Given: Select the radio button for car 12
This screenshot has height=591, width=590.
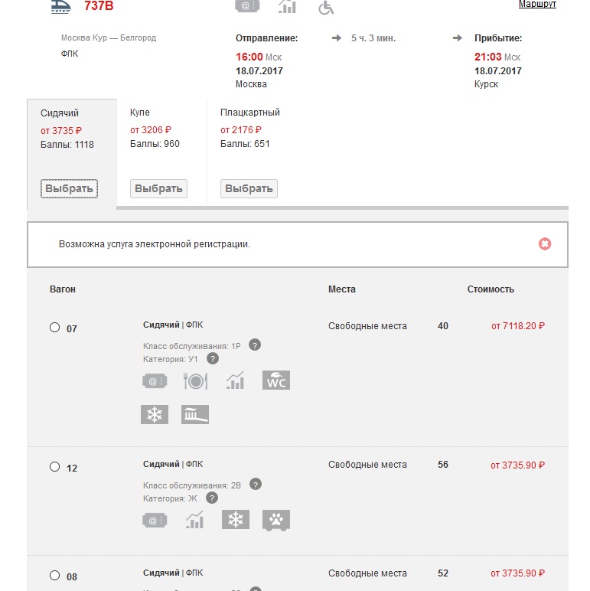Looking at the screenshot, I should [x=54, y=467].
